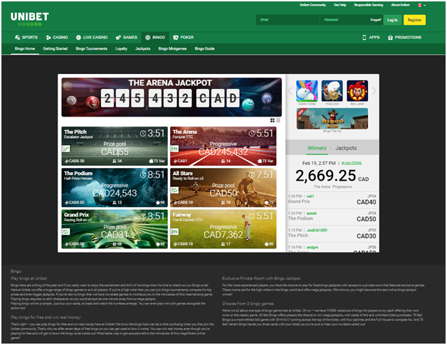
Task: Click the Arena Jackpot banner
Action: (172, 97)
